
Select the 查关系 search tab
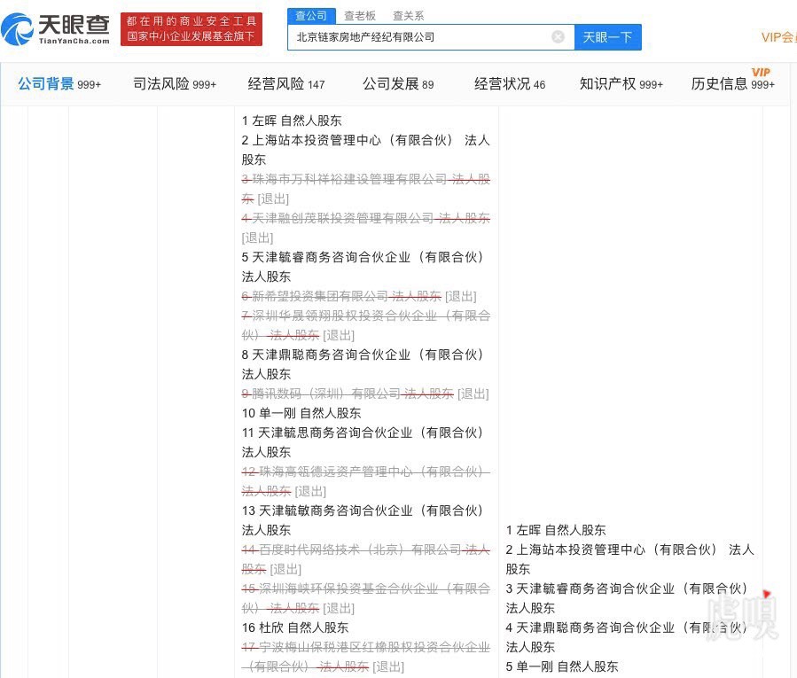(x=408, y=16)
